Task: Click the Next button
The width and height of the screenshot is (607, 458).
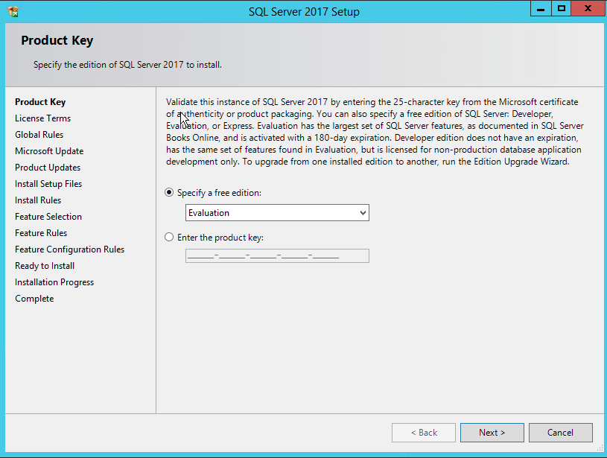Action: (x=492, y=433)
